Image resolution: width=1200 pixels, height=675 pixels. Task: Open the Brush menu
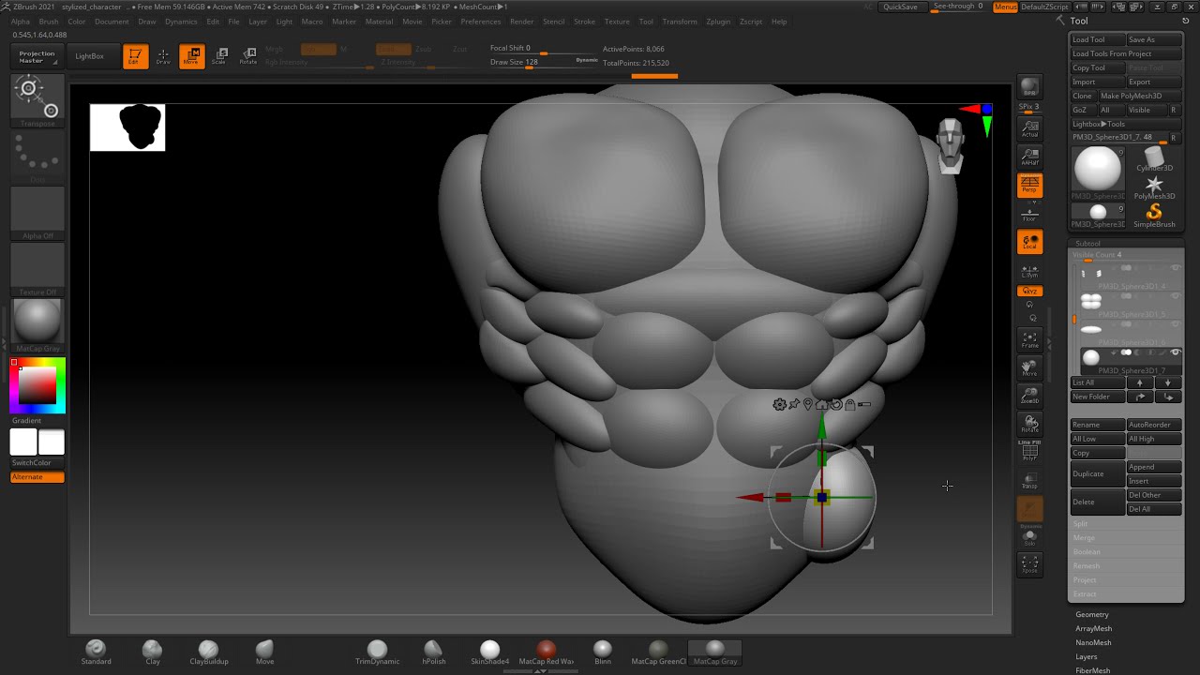pos(49,22)
